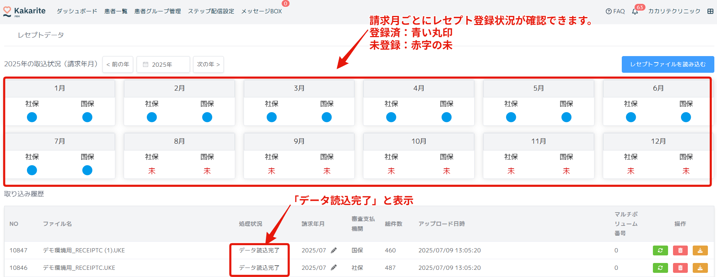Click the 8月 card header
Image resolution: width=717 pixels, height=277 pixels.
click(x=179, y=141)
